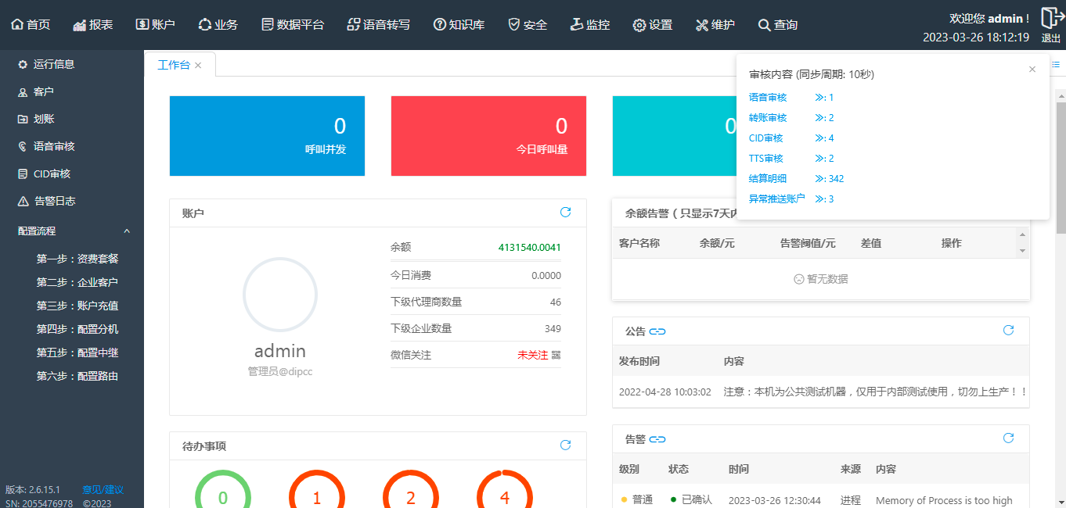Viewport: 1066px width, 508px height.
Task: Select 第三步：账户充值 in sidebar
Action: [77, 306]
